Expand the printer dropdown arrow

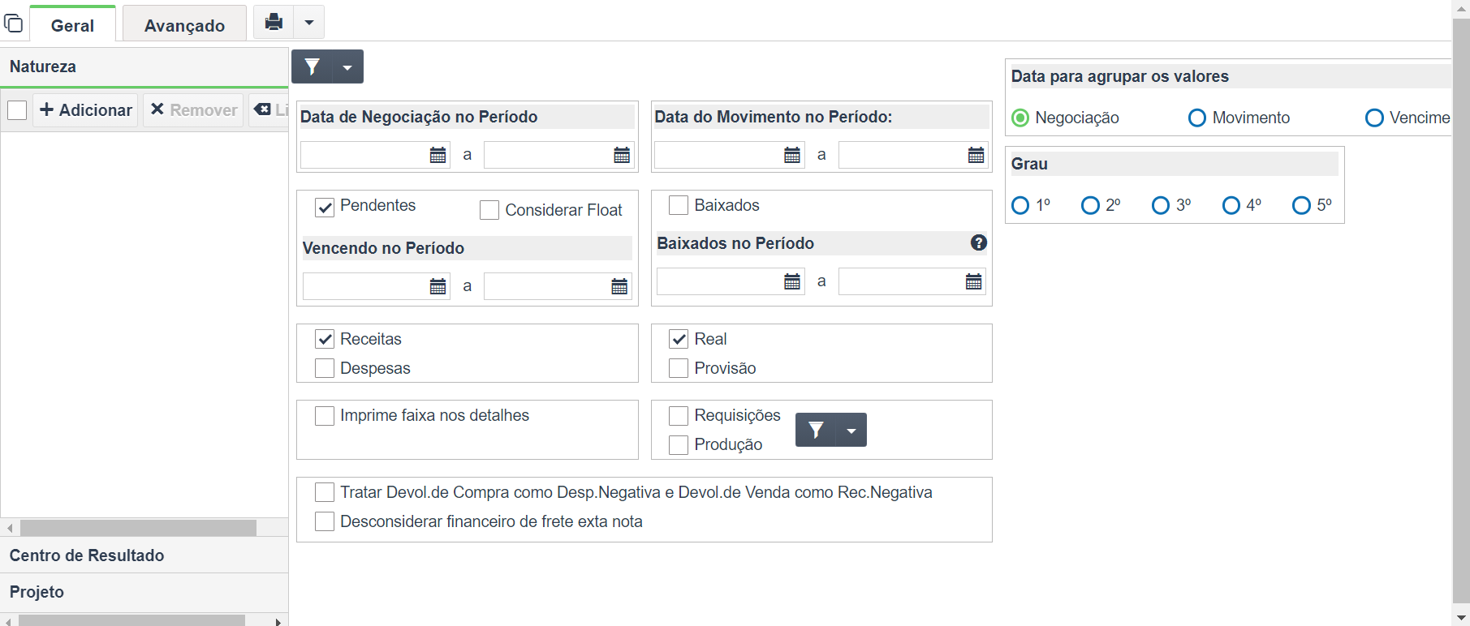click(308, 22)
